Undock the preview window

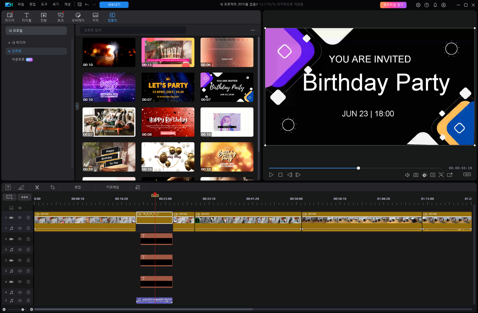click(x=450, y=175)
